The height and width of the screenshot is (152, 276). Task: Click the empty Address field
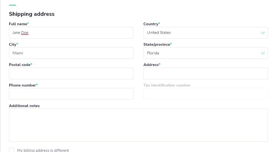206,74
